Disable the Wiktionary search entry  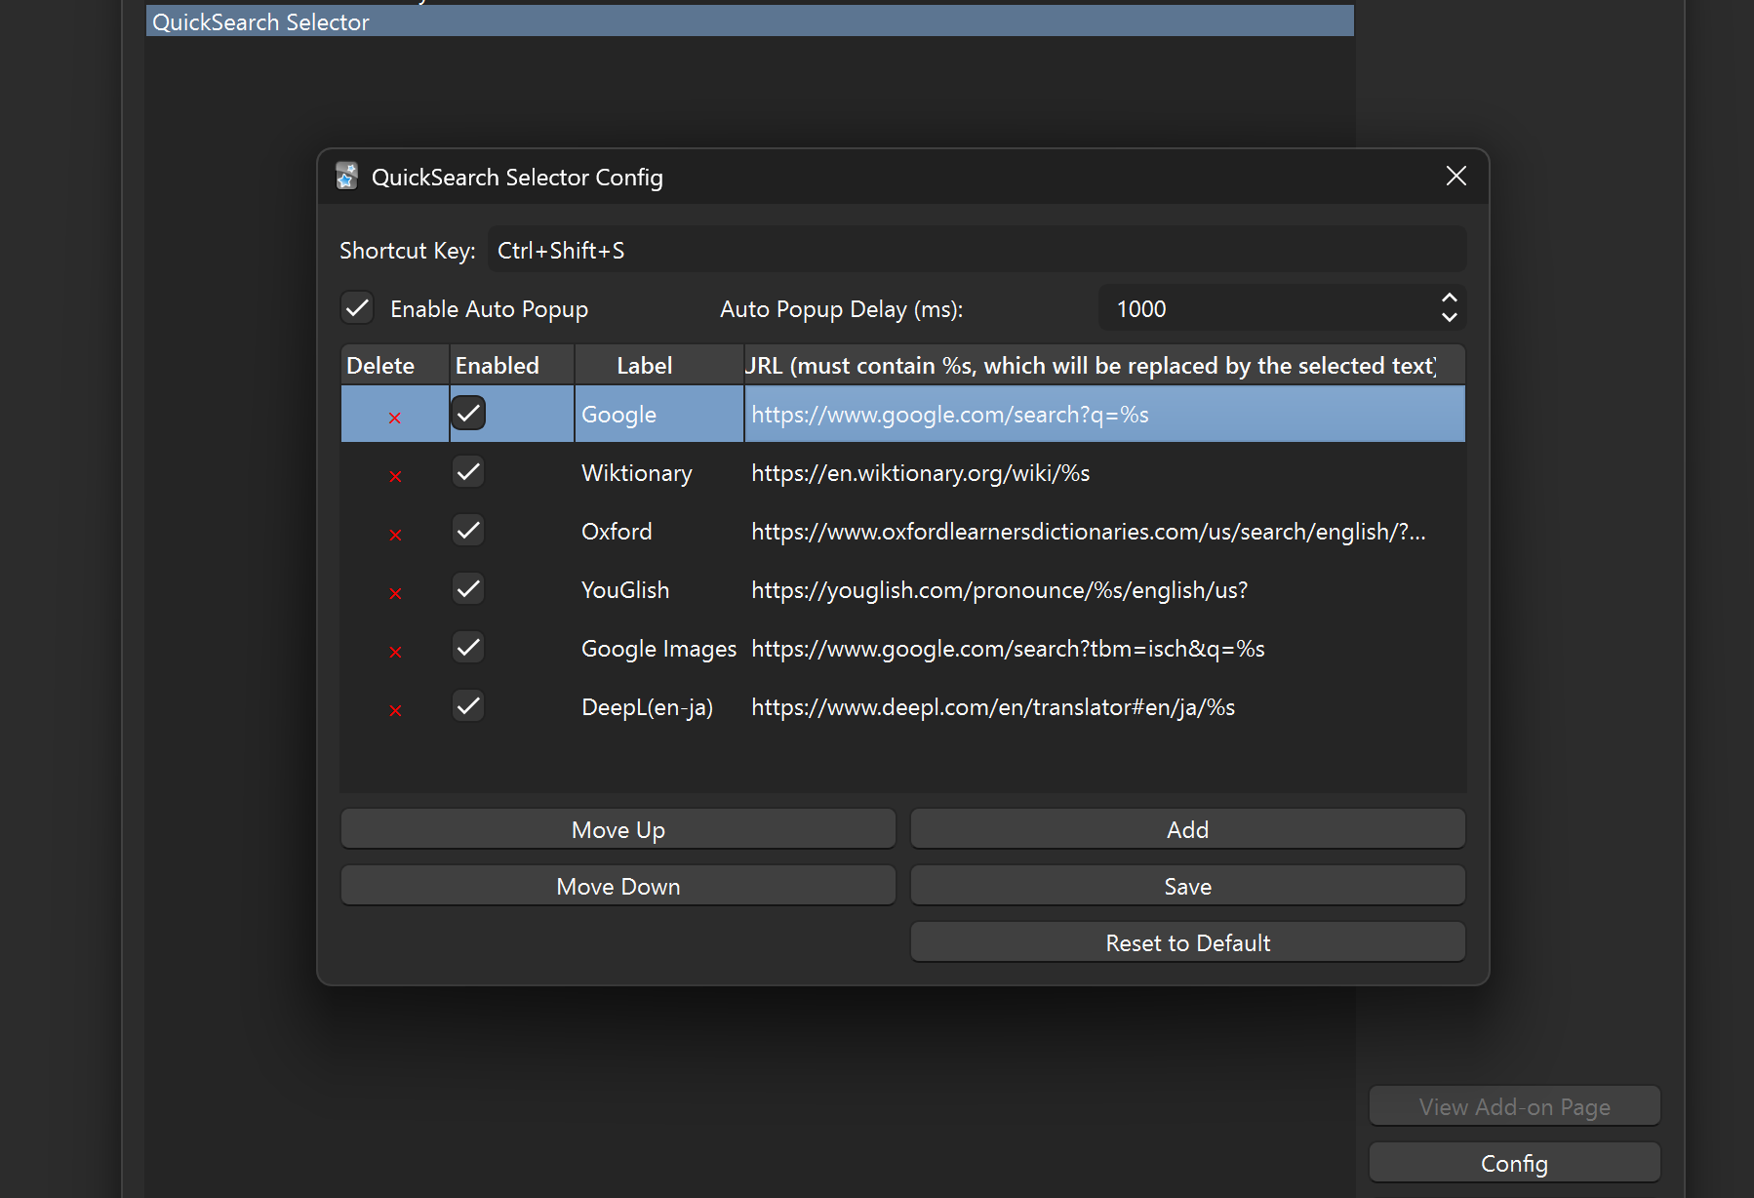tap(468, 472)
